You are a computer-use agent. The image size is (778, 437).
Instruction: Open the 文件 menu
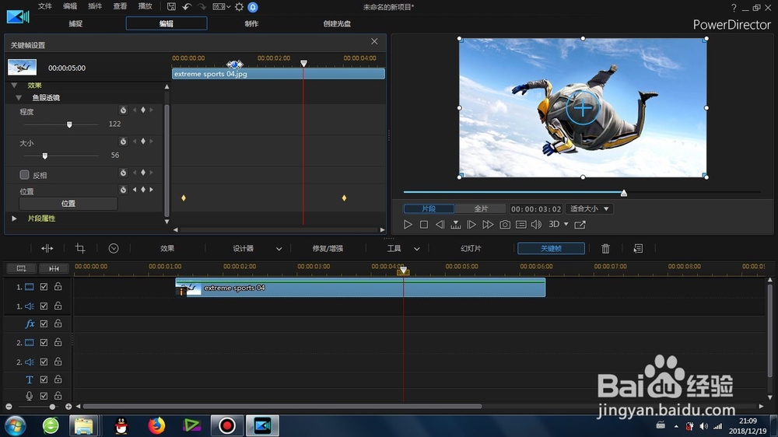[x=44, y=6]
